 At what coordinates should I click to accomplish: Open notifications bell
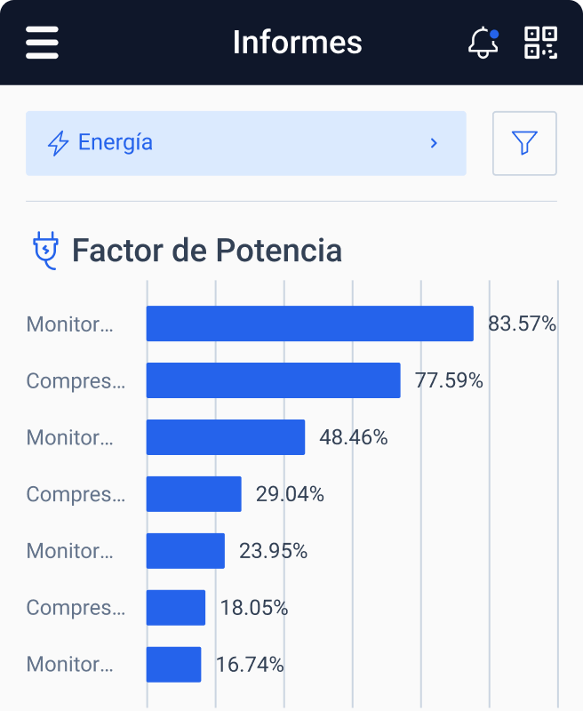pos(483,43)
